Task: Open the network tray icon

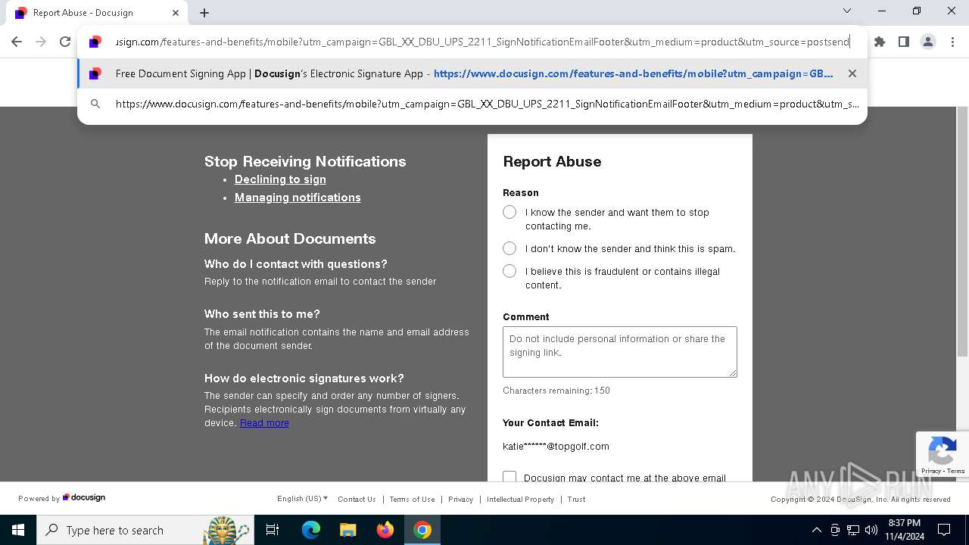Action: click(x=853, y=530)
